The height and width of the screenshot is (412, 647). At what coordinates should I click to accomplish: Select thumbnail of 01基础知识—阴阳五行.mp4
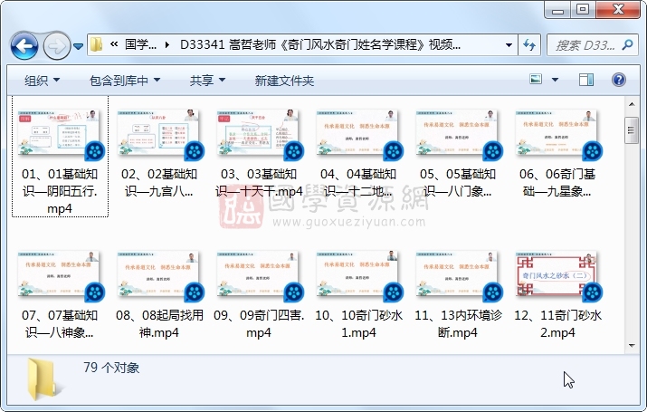(61, 134)
